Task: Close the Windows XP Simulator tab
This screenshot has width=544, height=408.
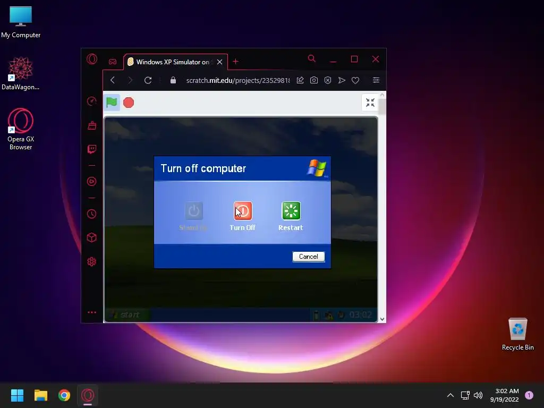Action: [x=219, y=62]
